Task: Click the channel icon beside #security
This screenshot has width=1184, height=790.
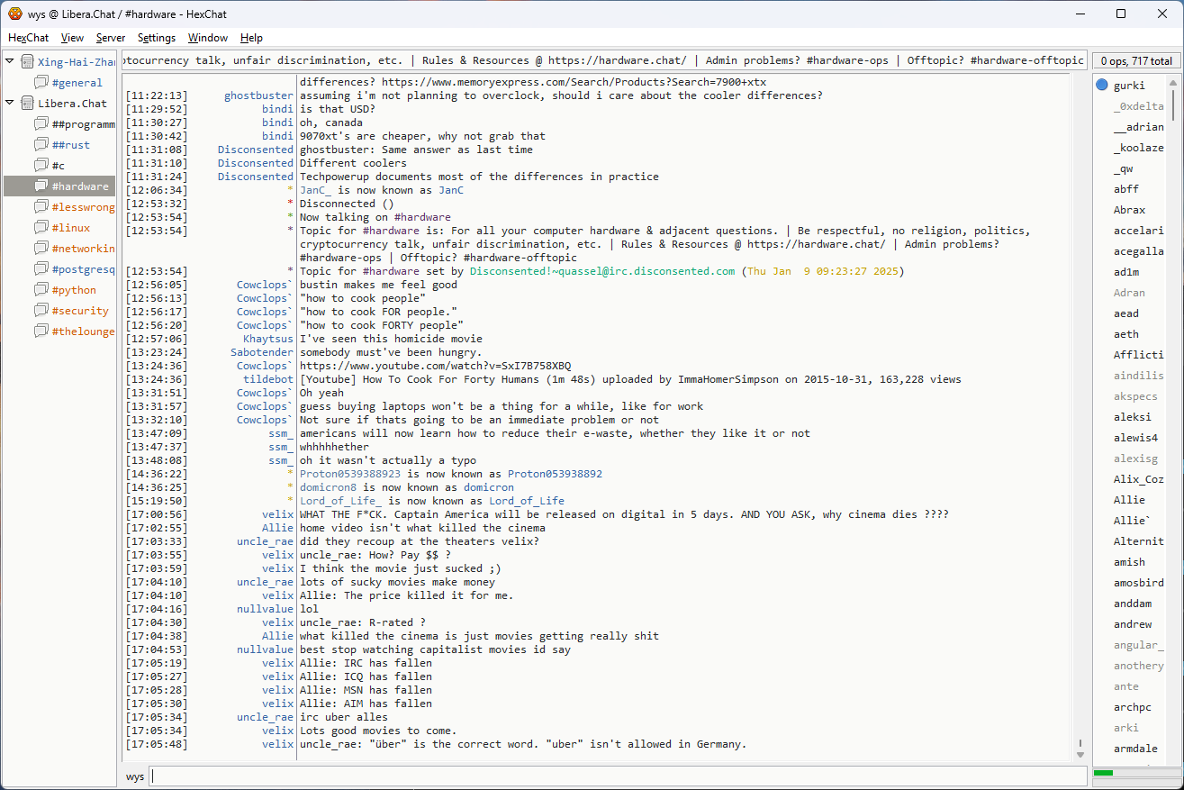Action: click(41, 310)
